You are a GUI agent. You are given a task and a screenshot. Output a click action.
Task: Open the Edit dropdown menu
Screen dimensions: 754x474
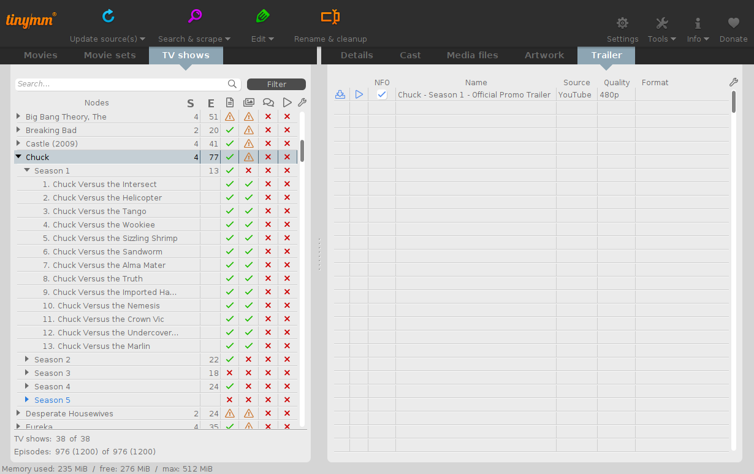click(x=271, y=39)
